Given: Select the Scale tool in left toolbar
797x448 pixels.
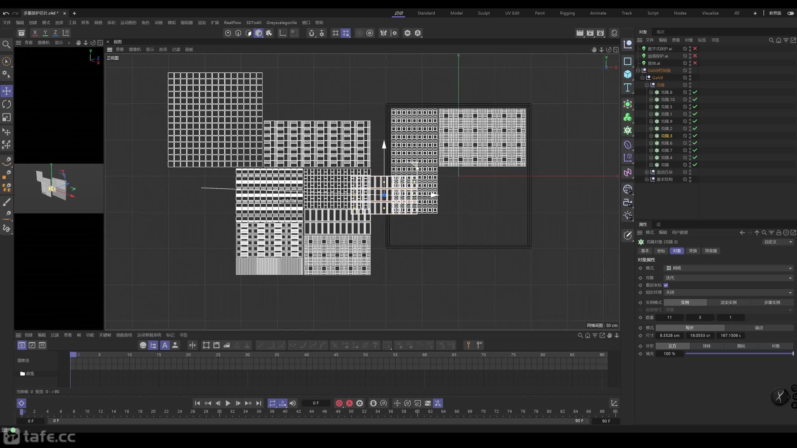Looking at the screenshot, I should [7, 117].
